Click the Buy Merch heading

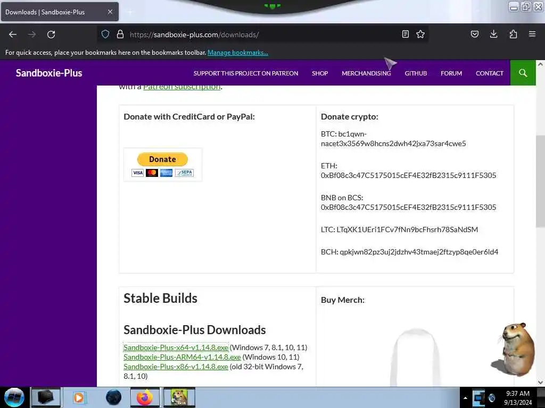point(343,300)
